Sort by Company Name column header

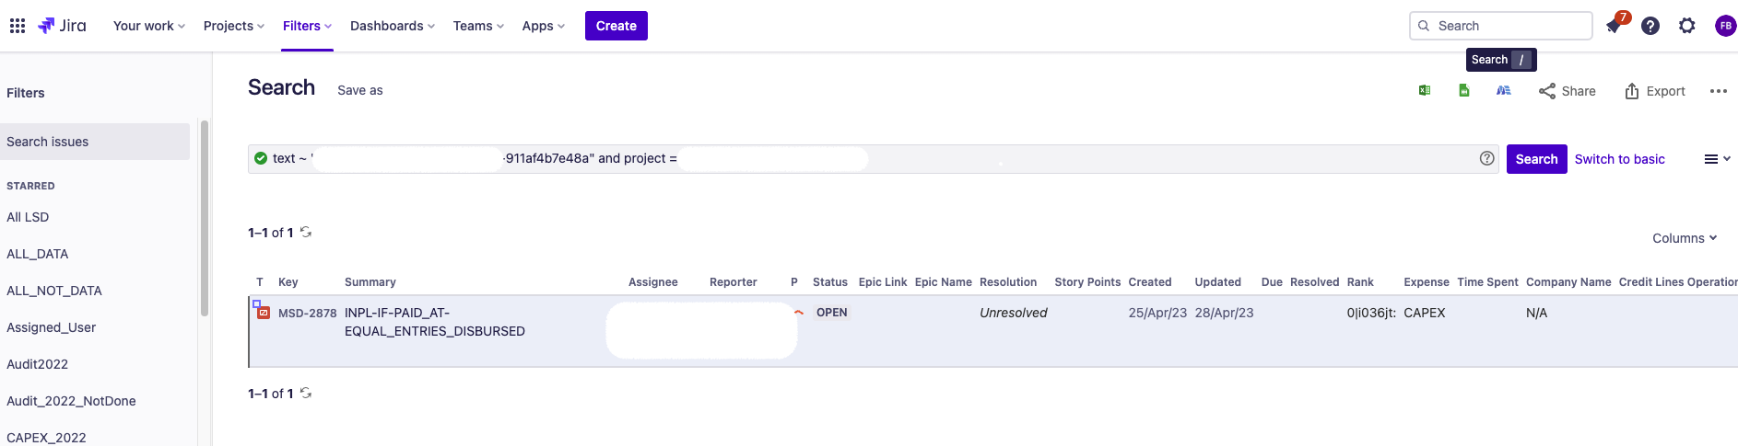click(1568, 282)
